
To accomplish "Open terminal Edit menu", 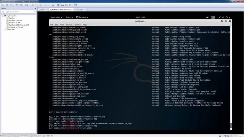I will [x=56, y=25].
